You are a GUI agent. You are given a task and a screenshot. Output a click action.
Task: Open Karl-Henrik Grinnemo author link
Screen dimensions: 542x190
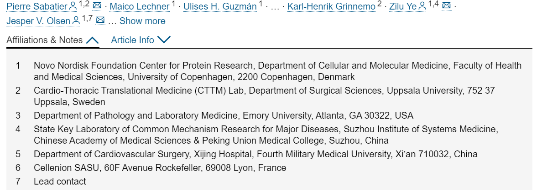tap(332, 6)
